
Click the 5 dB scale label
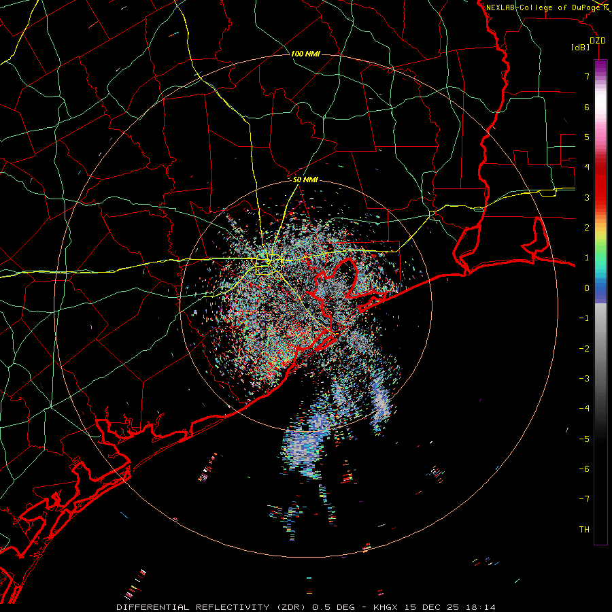586,137
